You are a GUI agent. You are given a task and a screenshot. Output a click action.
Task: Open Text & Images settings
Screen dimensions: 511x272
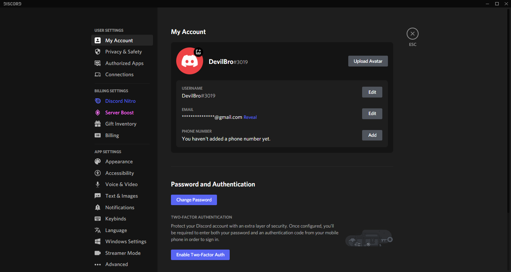click(x=122, y=196)
